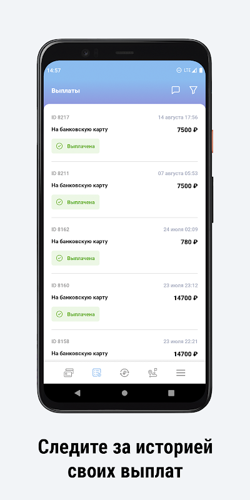250x500 pixels.
Task: Open payout ID 8162 for 780 ₽
Action: 124,246
